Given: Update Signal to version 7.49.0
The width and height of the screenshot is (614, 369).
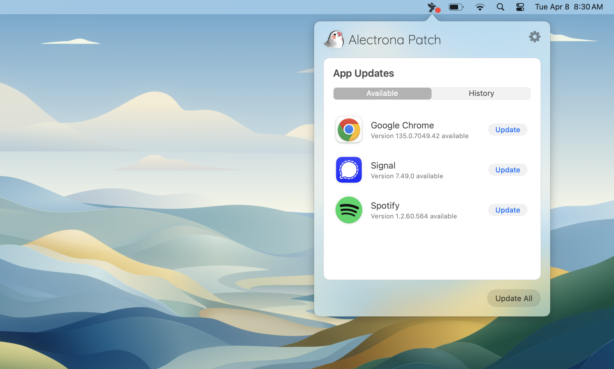Looking at the screenshot, I should [x=507, y=170].
